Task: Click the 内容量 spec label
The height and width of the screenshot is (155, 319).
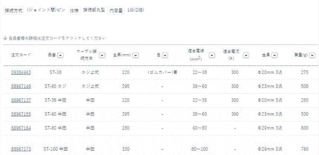Action: tap(116, 11)
